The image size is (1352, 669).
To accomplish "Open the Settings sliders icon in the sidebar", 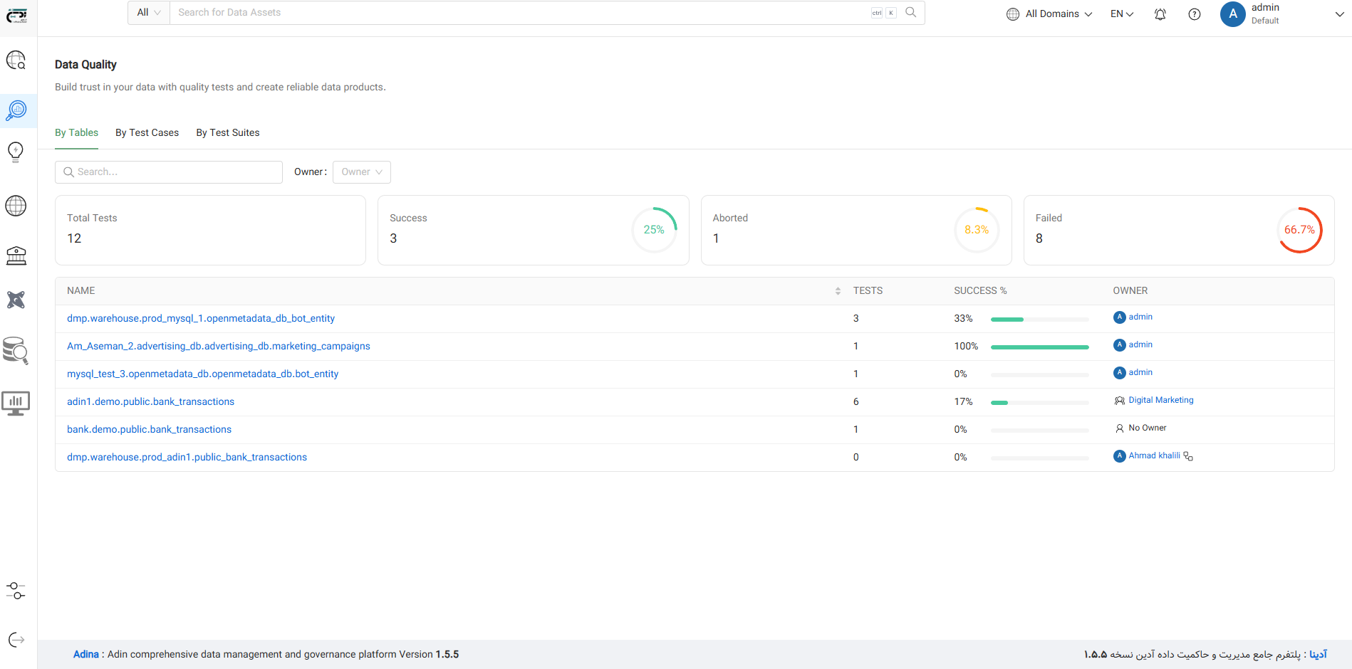I will pyautogui.click(x=16, y=591).
